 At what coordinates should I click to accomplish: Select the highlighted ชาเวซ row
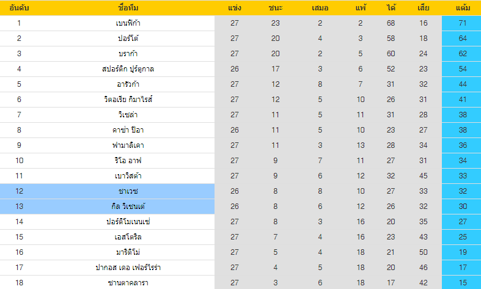[128, 191]
